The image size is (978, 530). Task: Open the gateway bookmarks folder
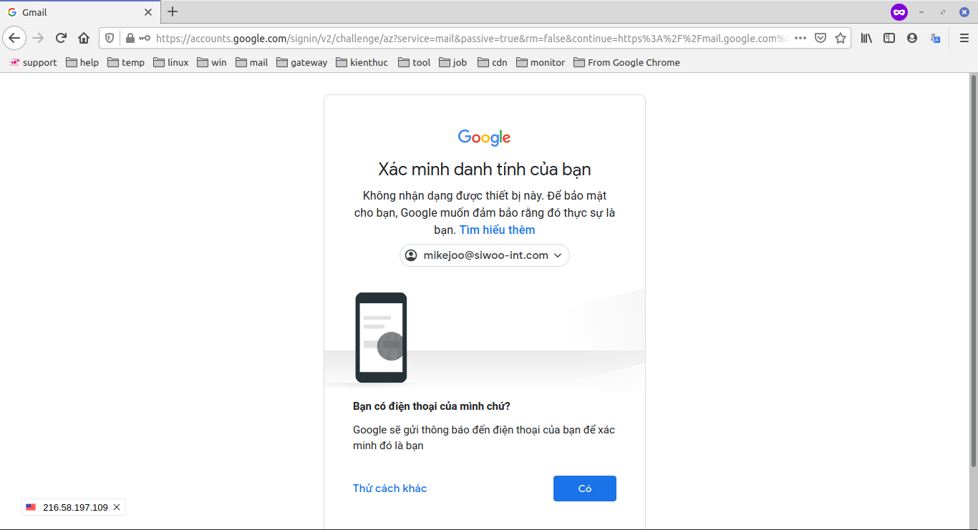(301, 62)
